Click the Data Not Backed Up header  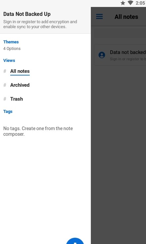(x=27, y=14)
